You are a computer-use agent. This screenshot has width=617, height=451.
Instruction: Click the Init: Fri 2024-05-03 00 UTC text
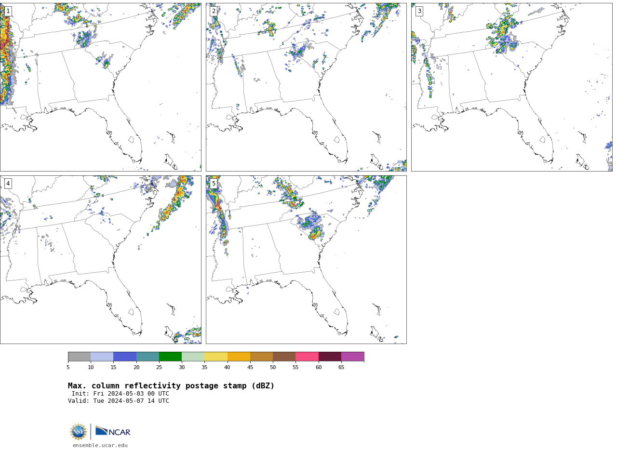(x=121, y=394)
